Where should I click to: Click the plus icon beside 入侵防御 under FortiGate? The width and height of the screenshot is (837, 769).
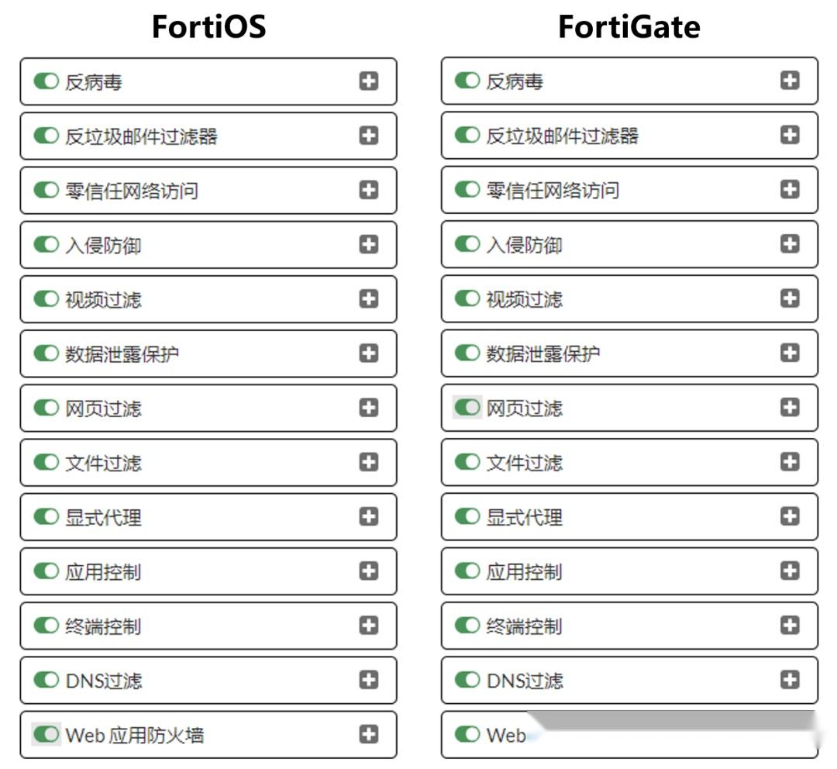pyautogui.click(x=790, y=243)
